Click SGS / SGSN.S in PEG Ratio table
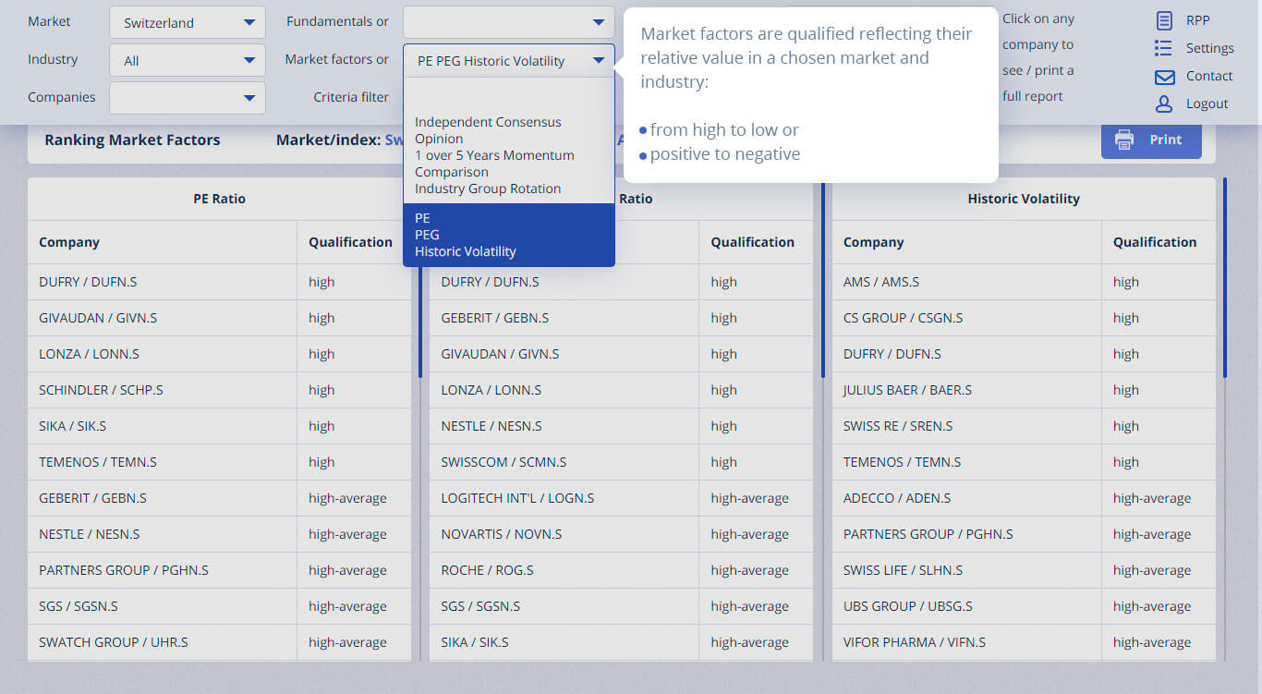1262x694 pixels. pyautogui.click(x=622, y=606)
